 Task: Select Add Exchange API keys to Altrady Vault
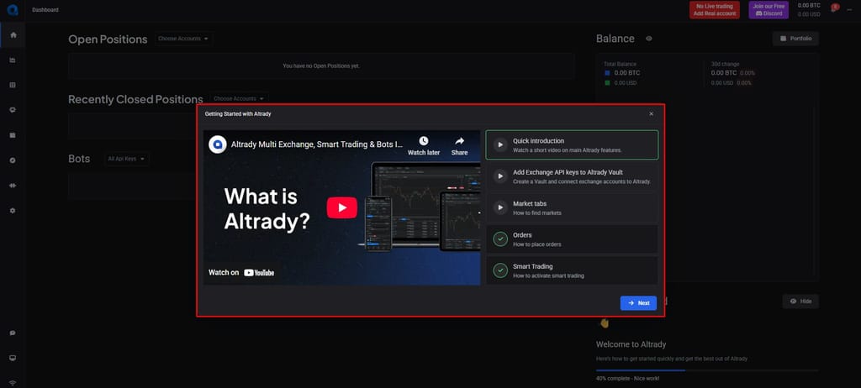[572, 176]
